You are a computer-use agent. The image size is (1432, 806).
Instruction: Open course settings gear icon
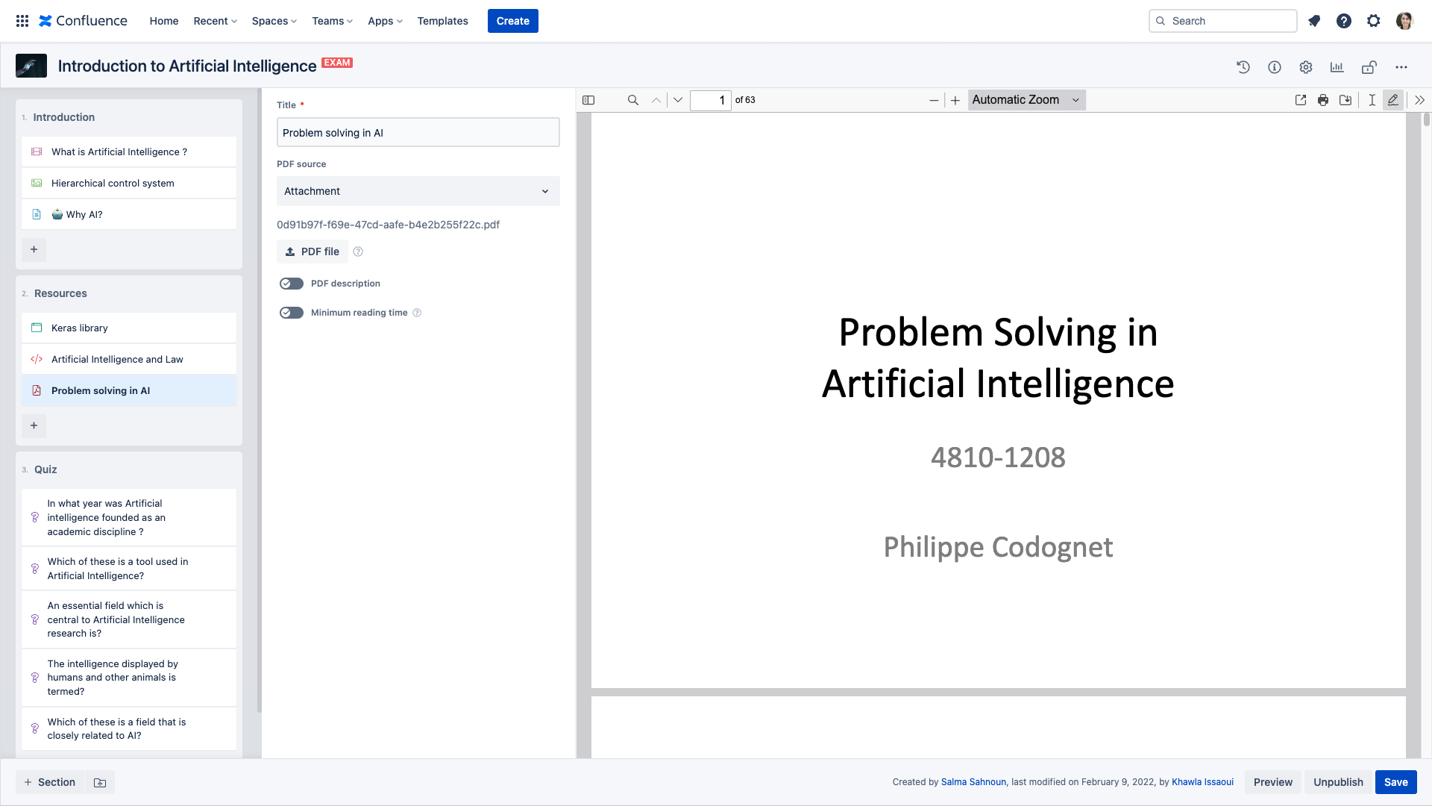click(1306, 67)
